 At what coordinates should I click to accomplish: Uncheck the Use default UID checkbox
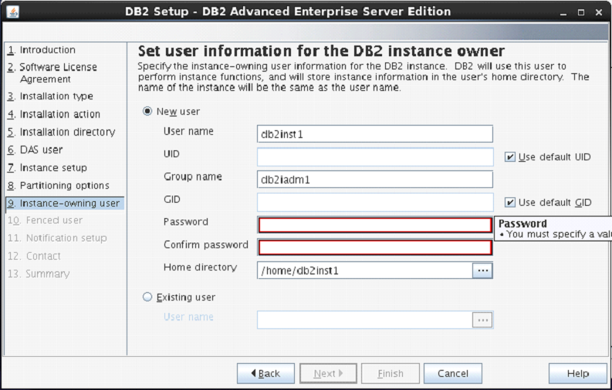(509, 157)
